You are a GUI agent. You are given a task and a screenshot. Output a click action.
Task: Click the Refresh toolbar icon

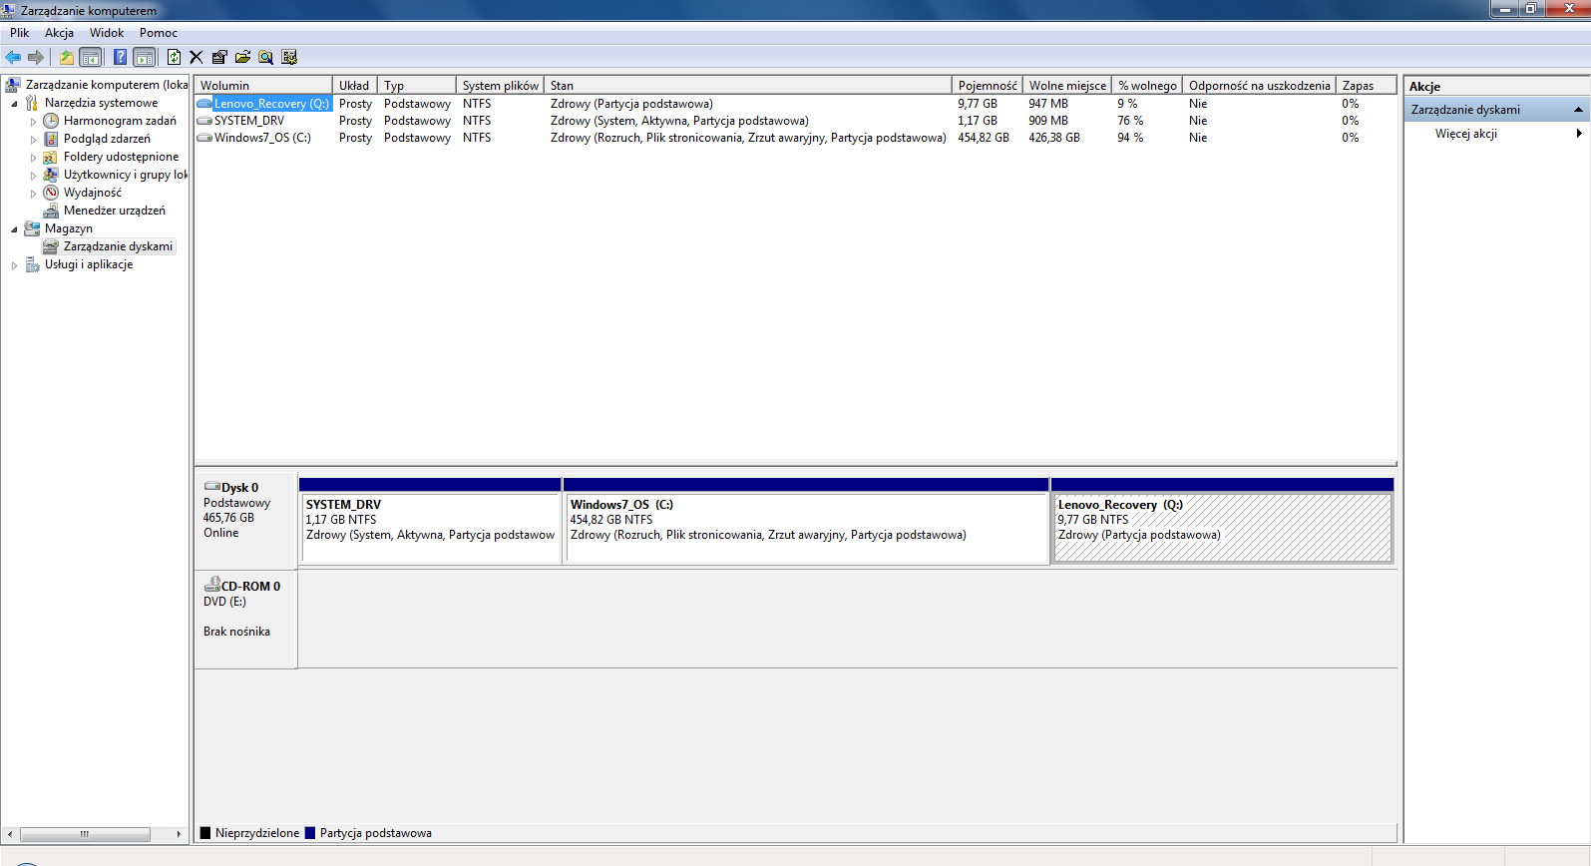(x=174, y=58)
